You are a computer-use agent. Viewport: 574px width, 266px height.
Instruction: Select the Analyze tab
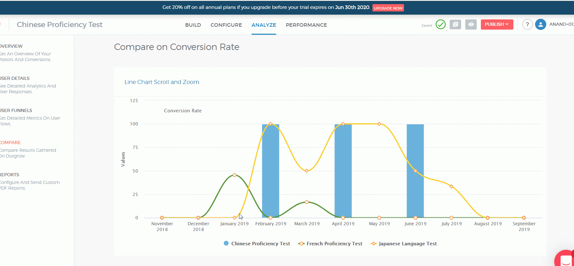[264, 25]
